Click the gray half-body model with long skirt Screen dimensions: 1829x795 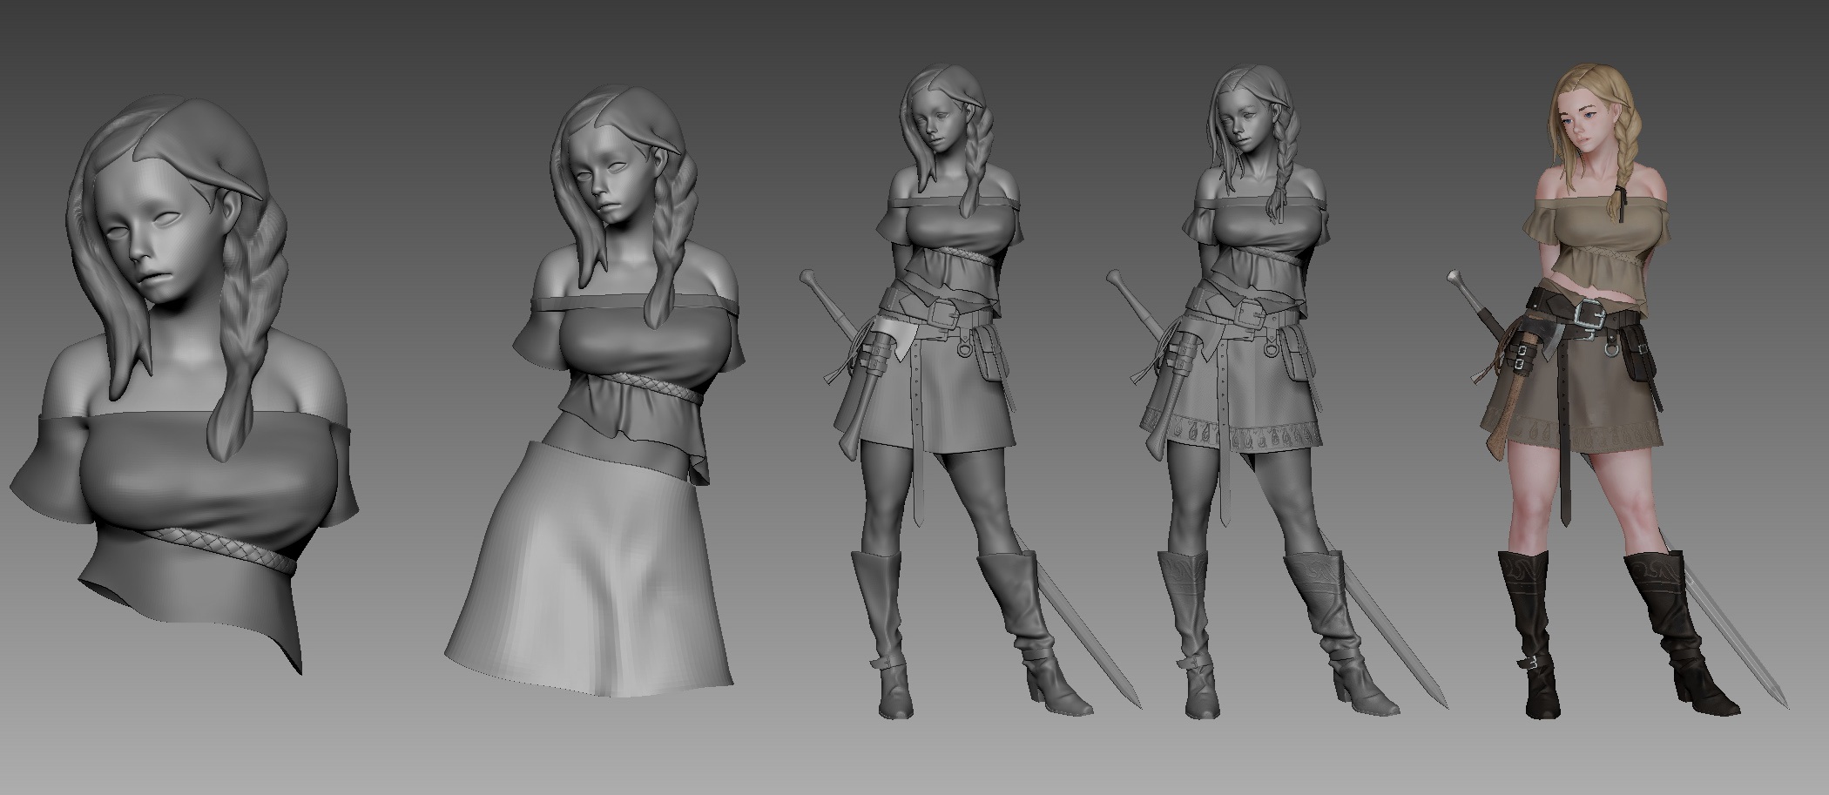pyautogui.click(x=597, y=392)
